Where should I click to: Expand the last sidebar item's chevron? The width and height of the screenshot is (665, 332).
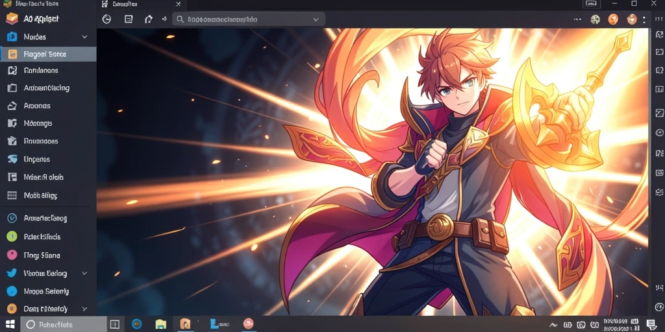tap(84, 309)
